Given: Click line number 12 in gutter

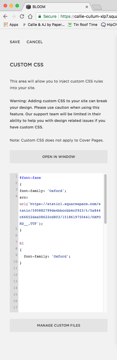Looking at the screenshot, I should click(x=15, y=275).
